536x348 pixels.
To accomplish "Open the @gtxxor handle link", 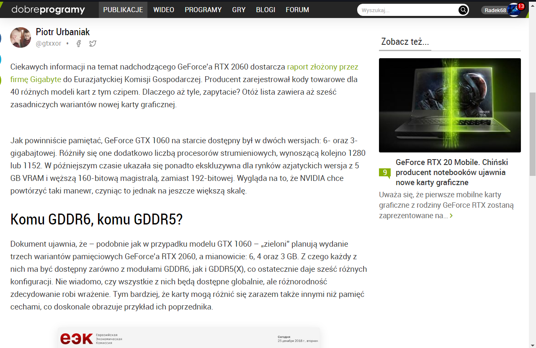I will pyautogui.click(x=49, y=44).
